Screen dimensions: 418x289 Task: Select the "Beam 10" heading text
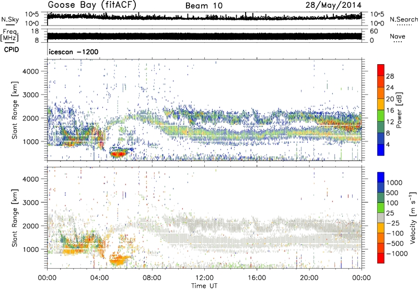[x=204, y=6]
